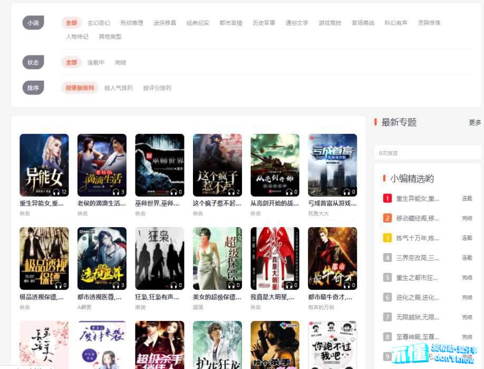
Task: Open ranked item 7 无限越狱
Action: (418, 317)
